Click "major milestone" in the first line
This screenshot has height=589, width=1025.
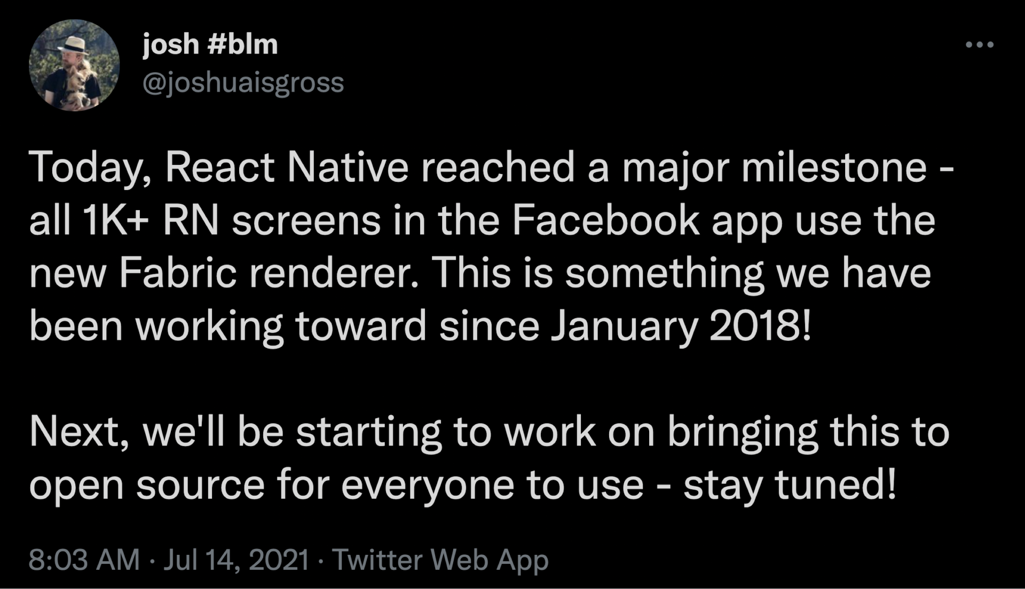click(774, 167)
